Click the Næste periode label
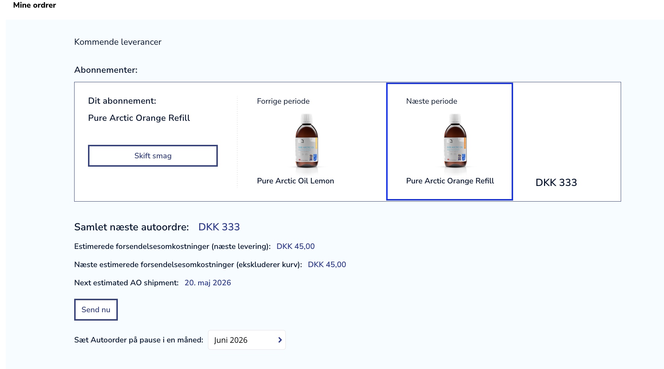Screen dimensions: 664x369 coord(432,101)
